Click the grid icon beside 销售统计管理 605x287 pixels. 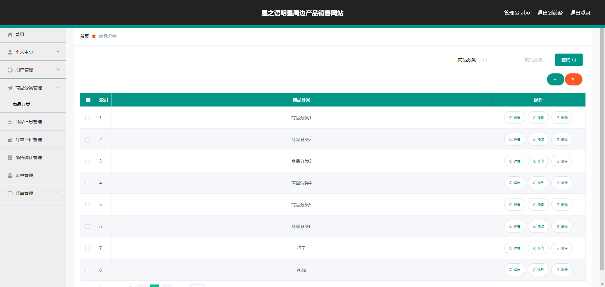[10, 158]
